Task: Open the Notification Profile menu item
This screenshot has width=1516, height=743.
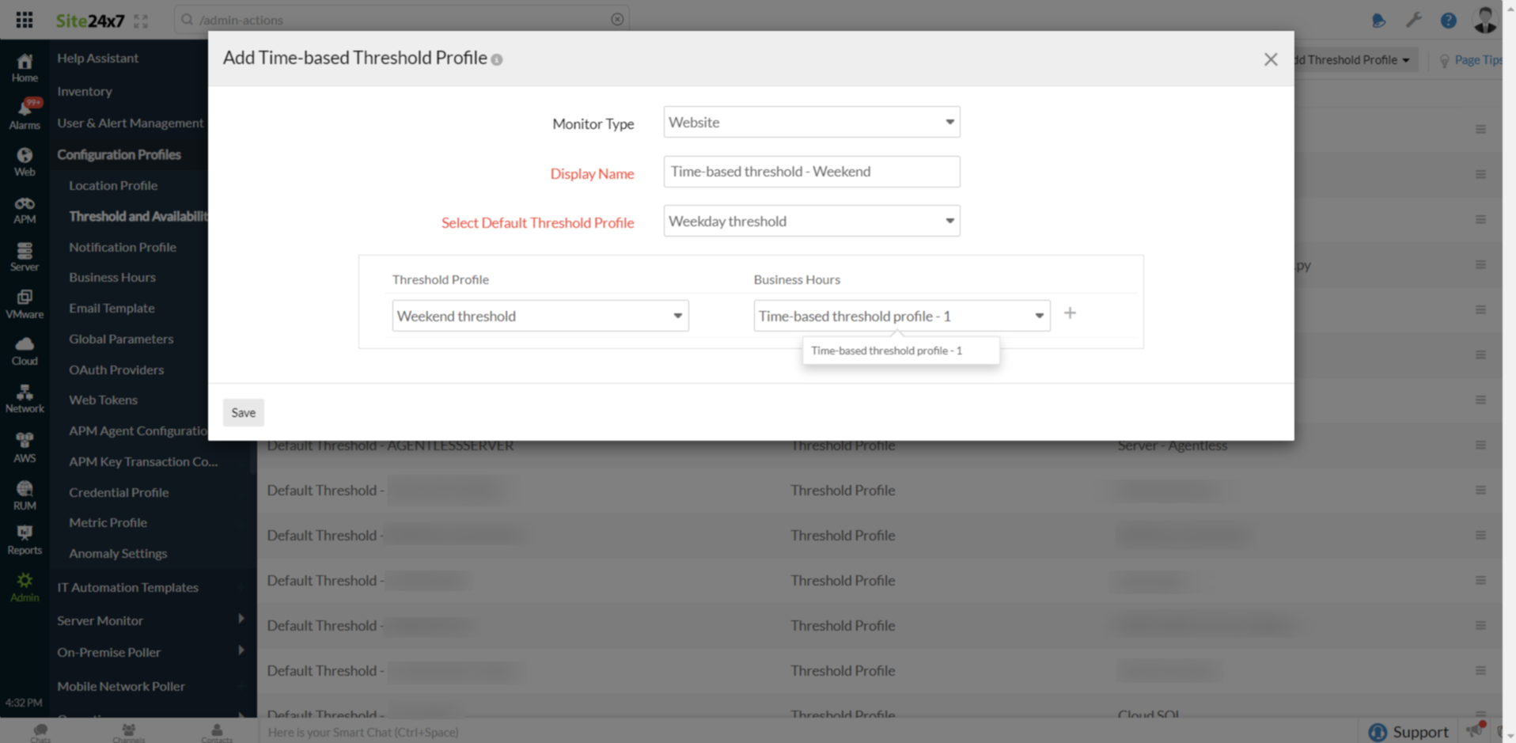Action: 123,247
